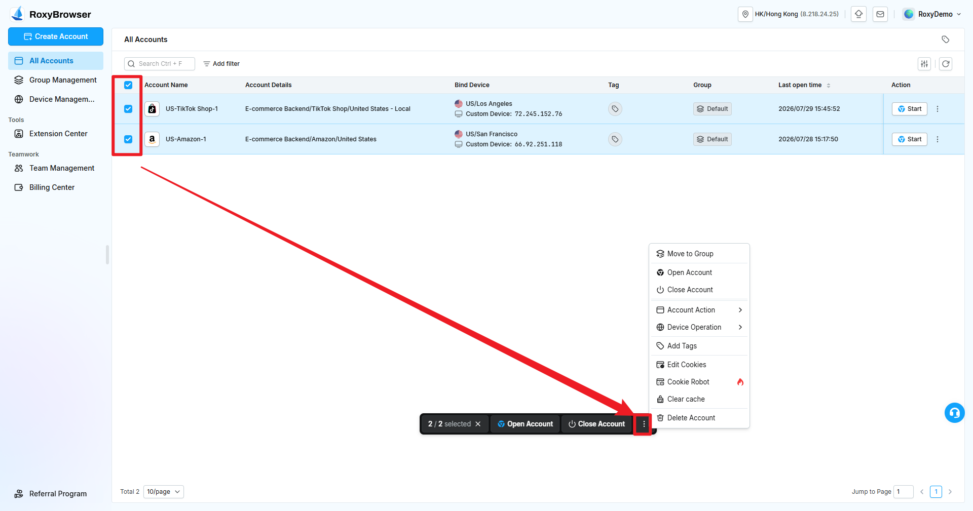This screenshot has width=973, height=511.
Task: Toggle the select-all accounts checkbox
Action: (x=128, y=85)
